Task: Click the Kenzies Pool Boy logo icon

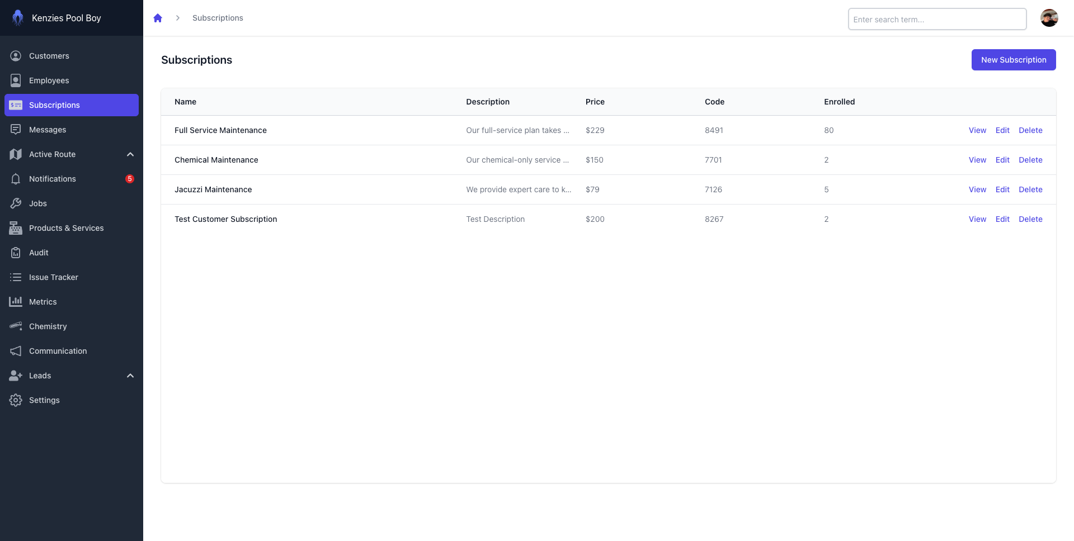Action: point(18,18)
